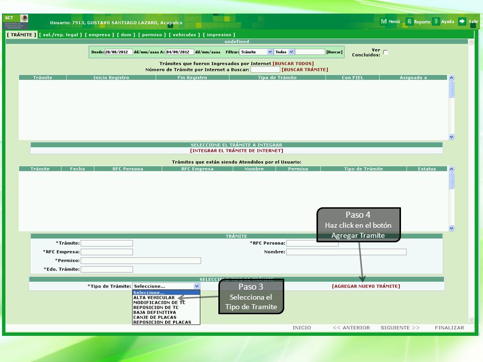Go to the vehiculos tab
The width and height of the screenshot is (483, 362).
coord(184,35)
